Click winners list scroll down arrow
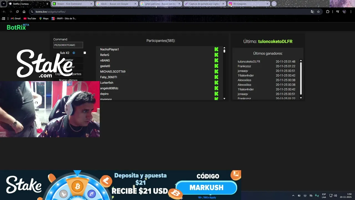355x200 pixels. point(301,98)
